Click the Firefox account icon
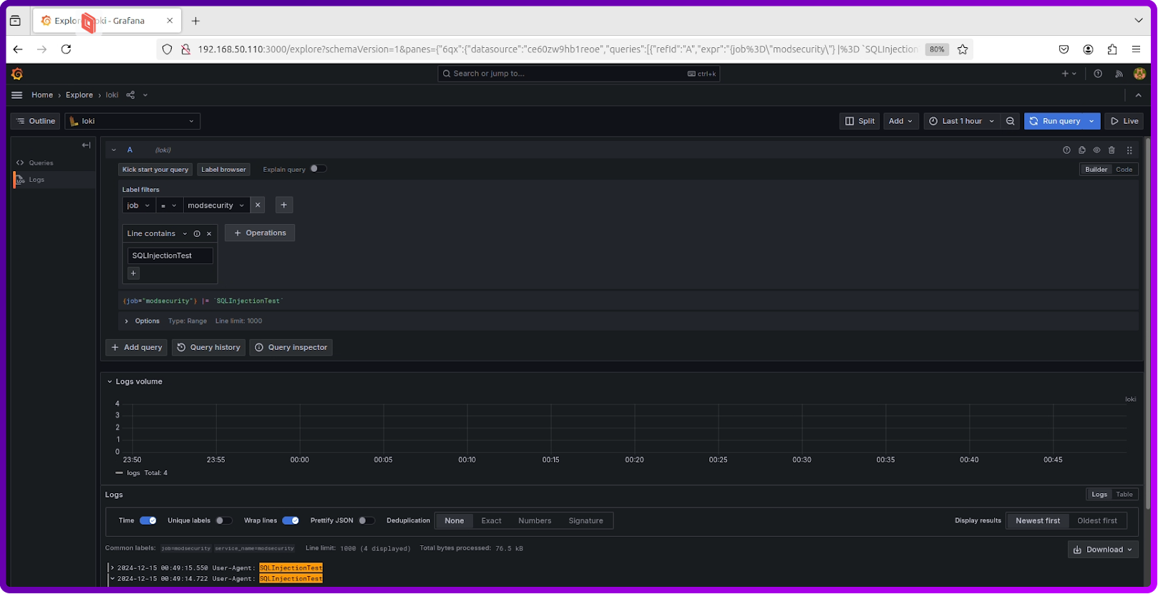Viewport: 1158px width, 594px height. tap(1088, 49)
